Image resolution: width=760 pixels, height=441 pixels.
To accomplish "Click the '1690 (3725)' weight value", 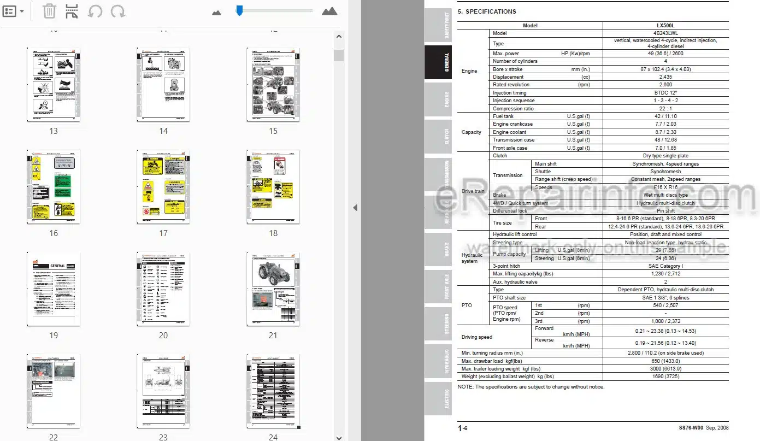I will coord(665,377).
